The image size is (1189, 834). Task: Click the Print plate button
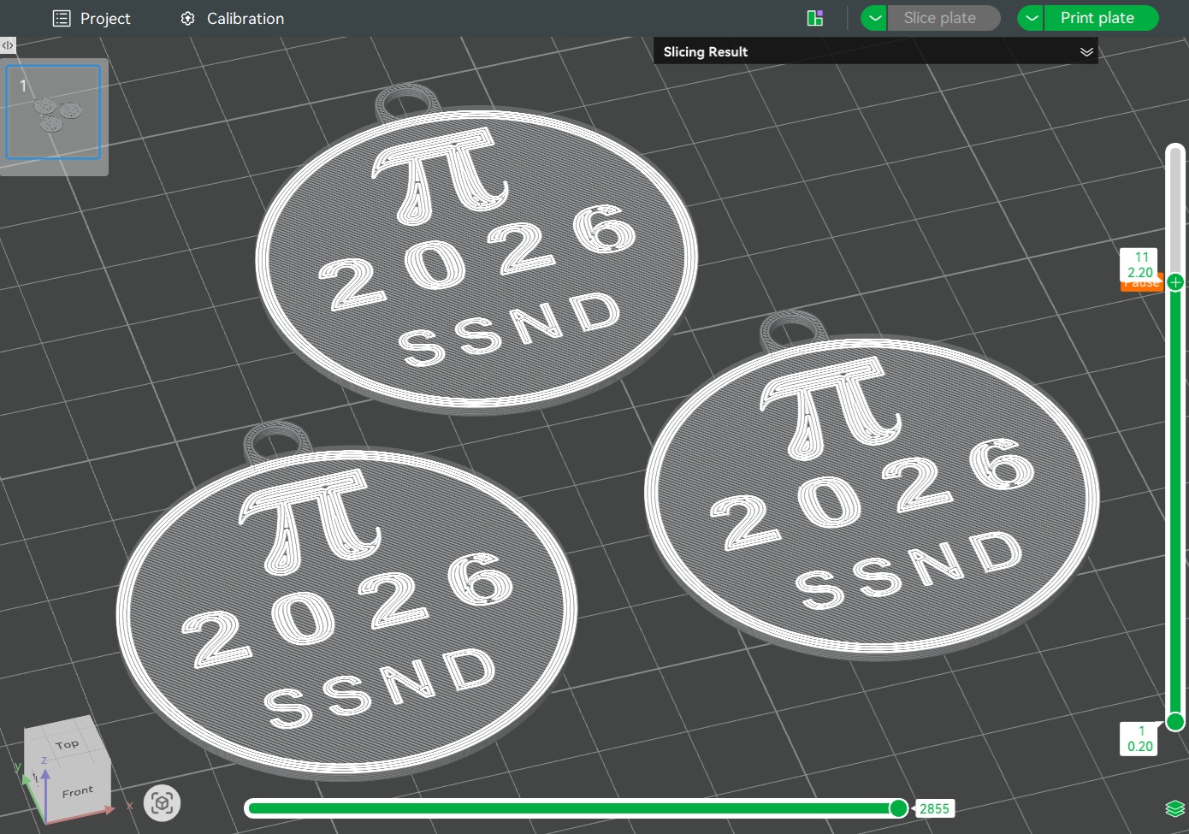1097,18
